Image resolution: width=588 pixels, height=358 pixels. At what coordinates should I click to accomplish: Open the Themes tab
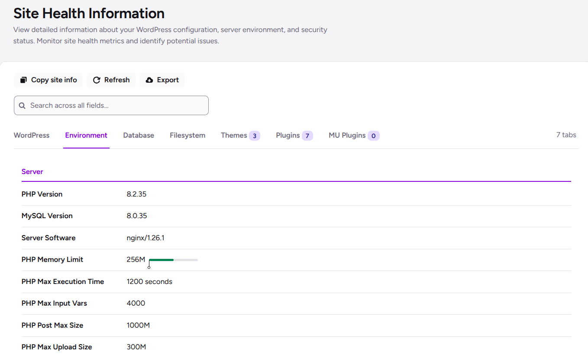(x=240, y=135)
